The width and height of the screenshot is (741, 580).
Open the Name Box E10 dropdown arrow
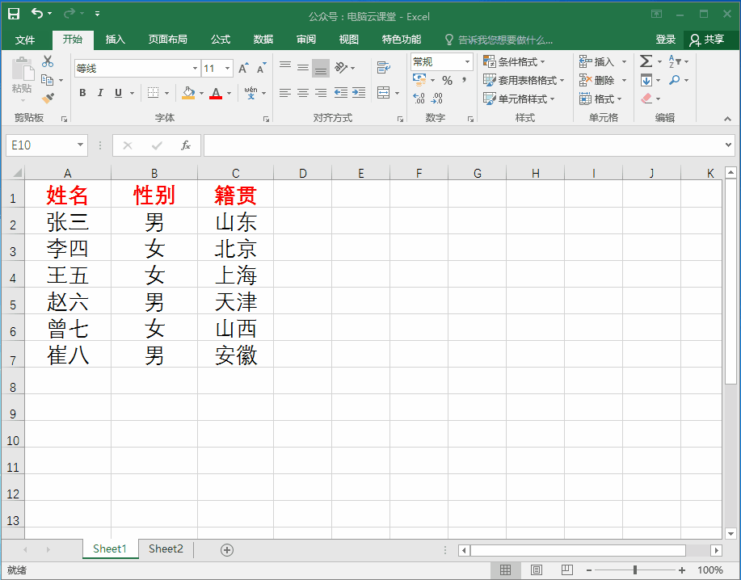tap(80, 145)
